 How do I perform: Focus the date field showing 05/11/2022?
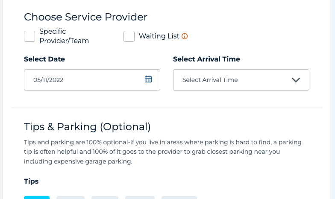(x=85, y=80)
